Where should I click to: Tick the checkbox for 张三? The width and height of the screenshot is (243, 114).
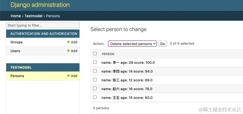[95, 80]
